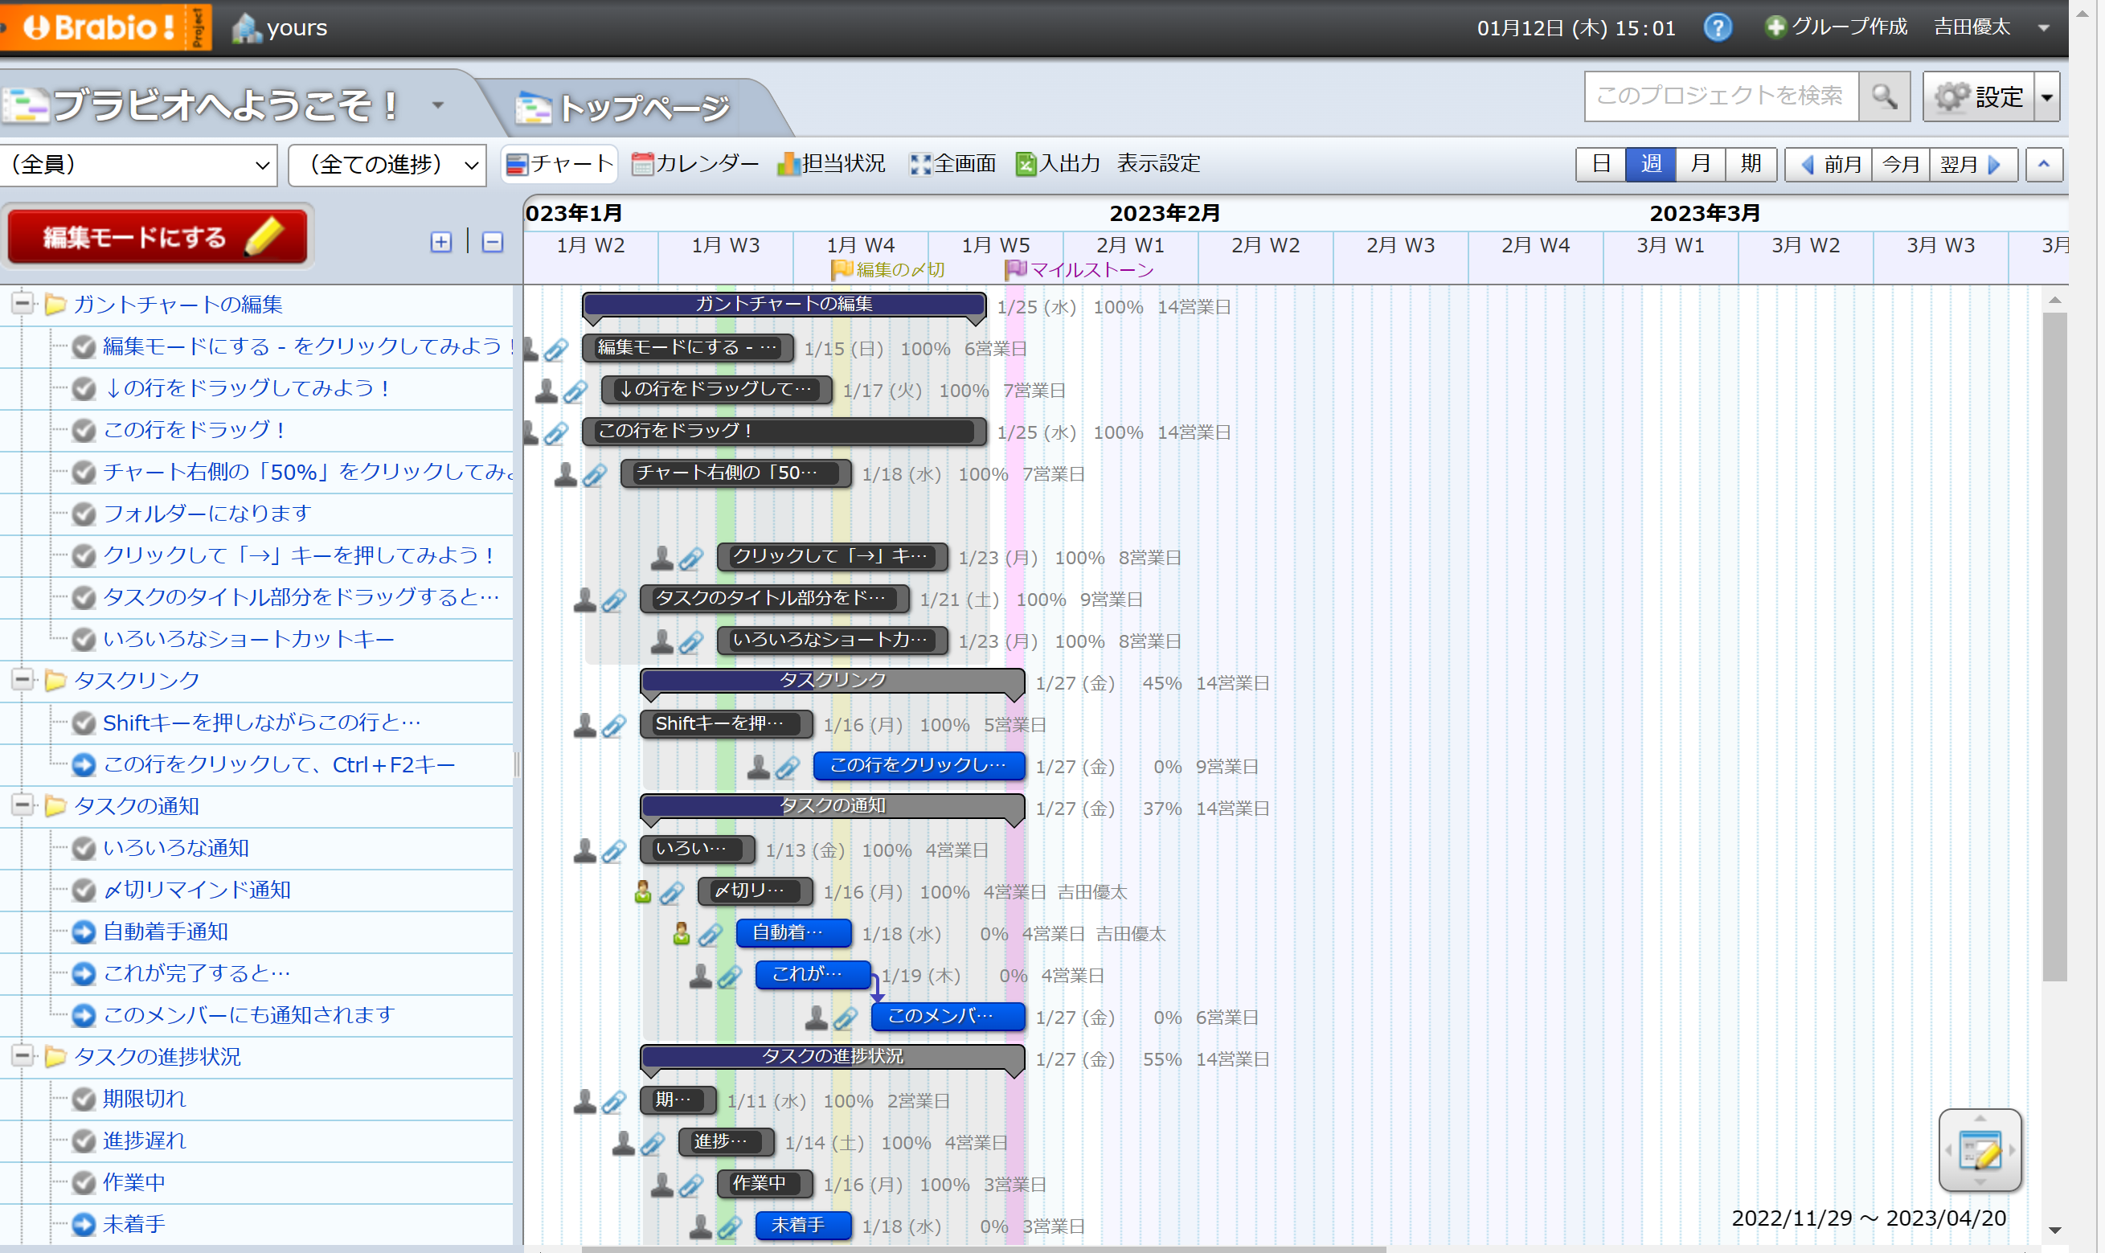This screenshot has height=1253, width=2105.
Task: Collapse all folders with minus icon
Action: pos(492,243)
